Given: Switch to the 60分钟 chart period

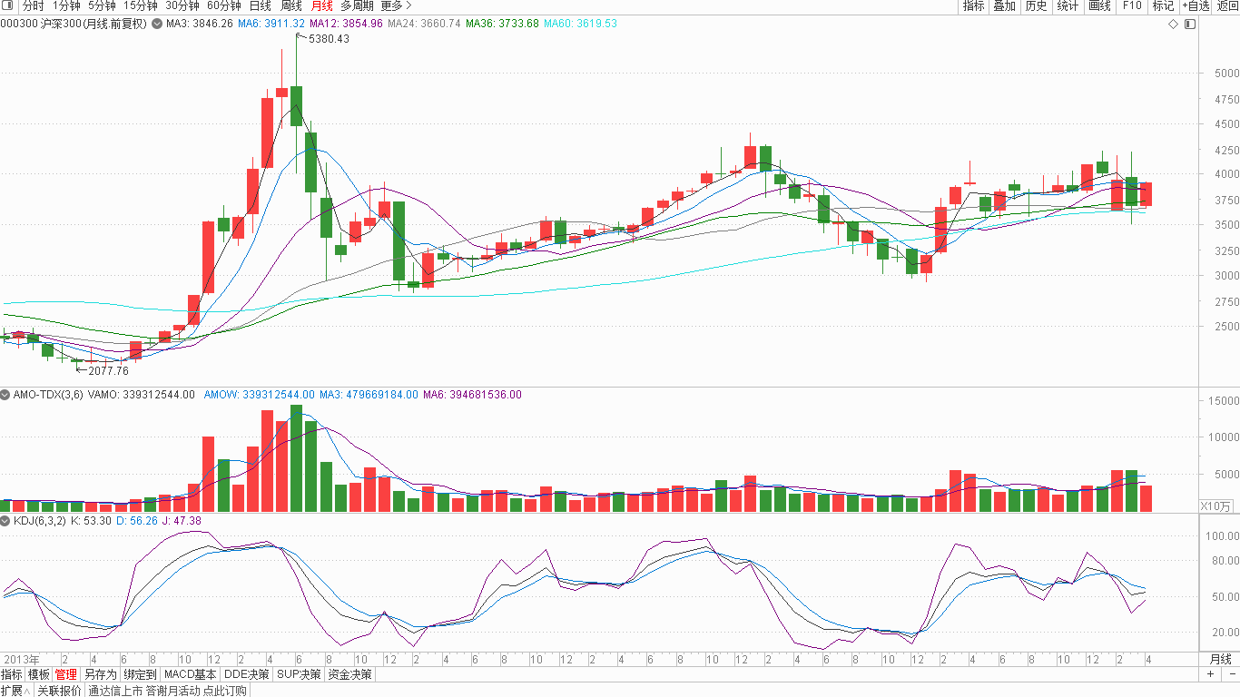Looking at the screenshot, I should point(224,5).
